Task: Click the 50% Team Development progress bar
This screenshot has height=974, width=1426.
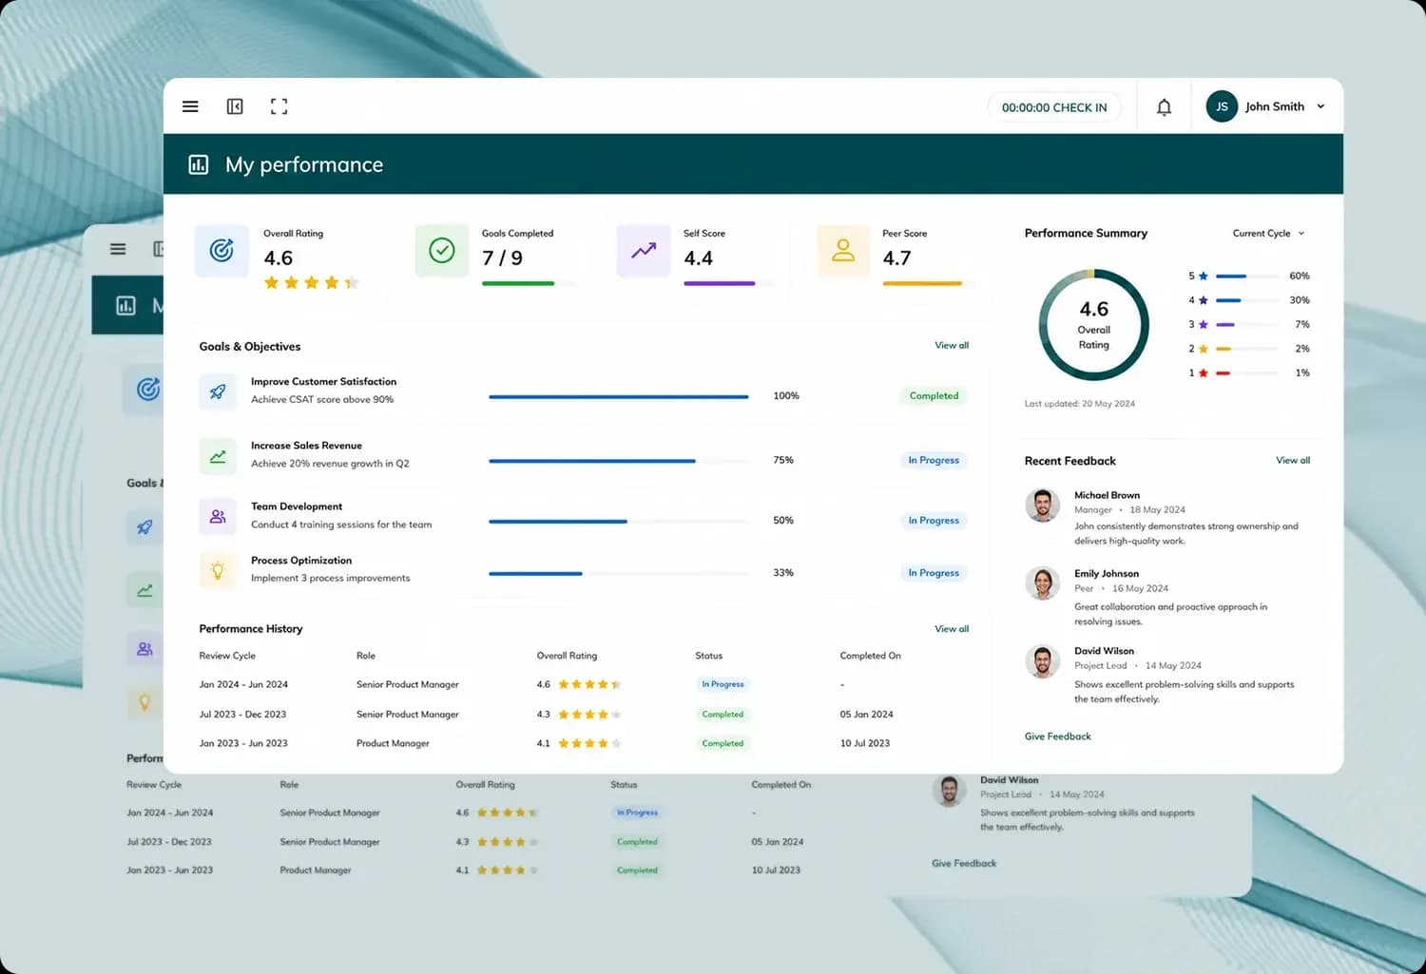Action: [619, 521]
